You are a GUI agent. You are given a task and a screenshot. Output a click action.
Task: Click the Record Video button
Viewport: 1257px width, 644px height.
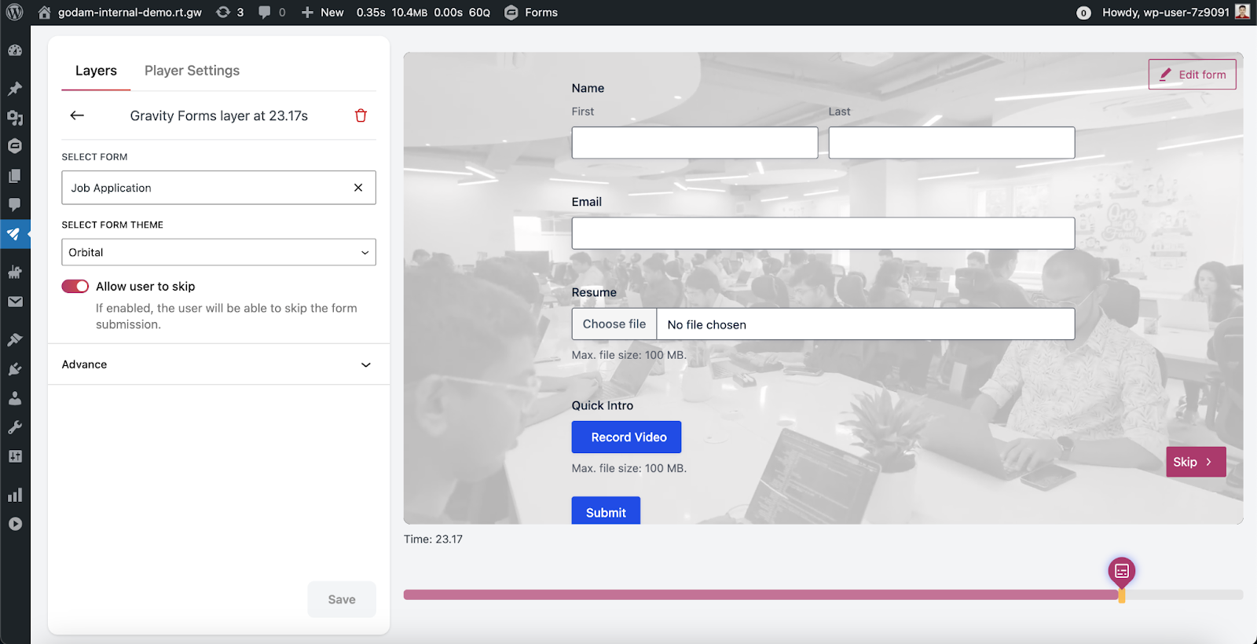[626, 437]
